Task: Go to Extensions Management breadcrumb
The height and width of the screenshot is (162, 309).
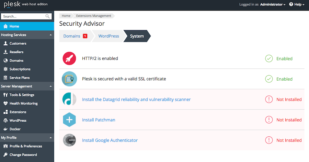Action: (x=94, y=16)
